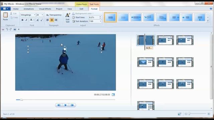
Task: Select the third text effect in gallery
Action: coord(136,17)
